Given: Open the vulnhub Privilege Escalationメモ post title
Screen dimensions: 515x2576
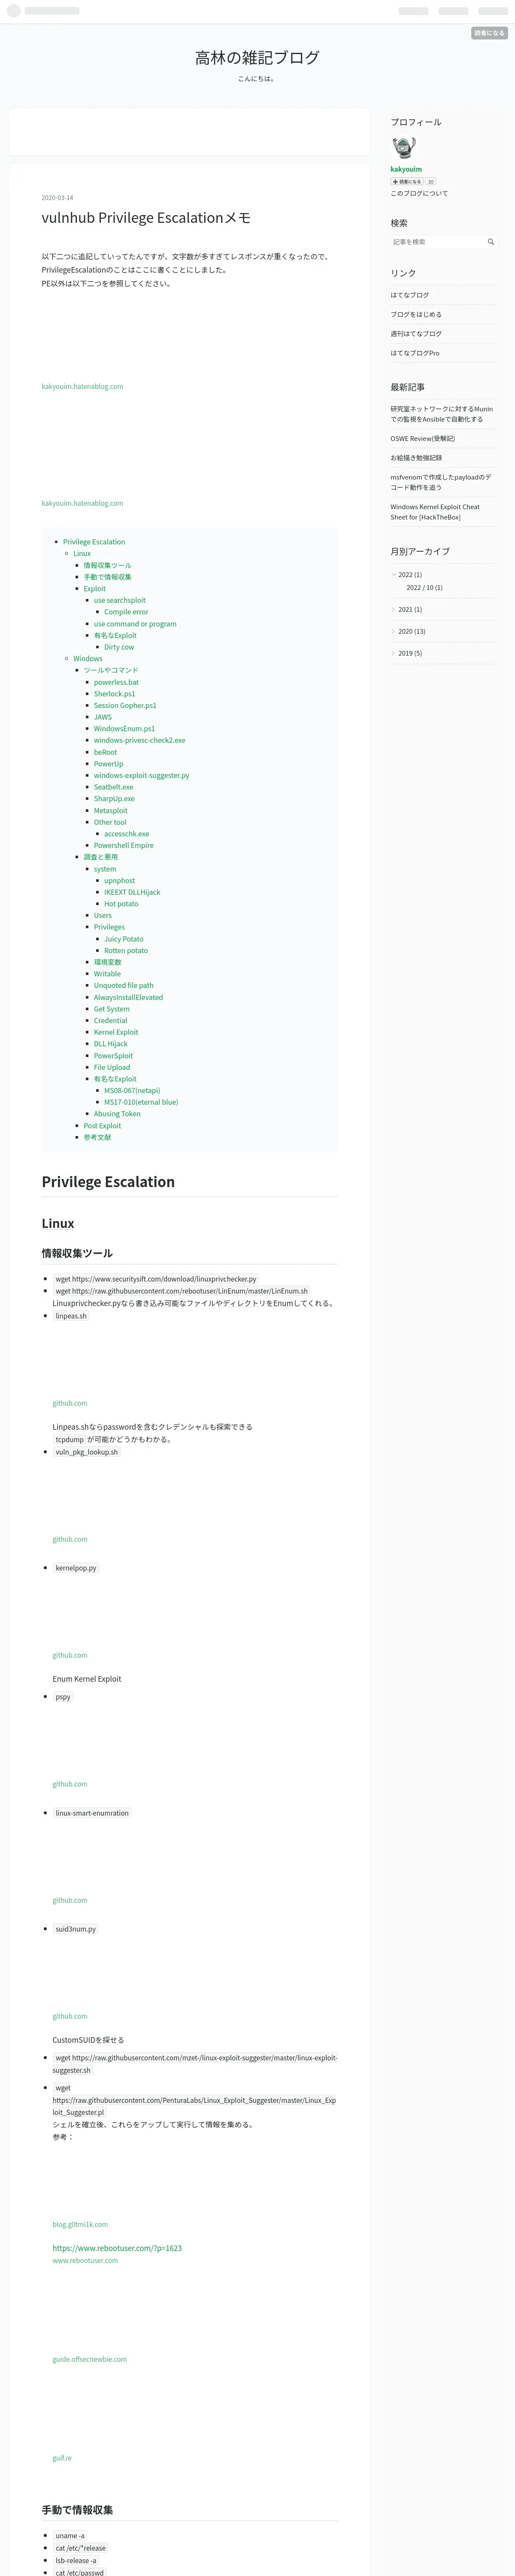Looking at the screenshot, I should click(x=146, y=218).
